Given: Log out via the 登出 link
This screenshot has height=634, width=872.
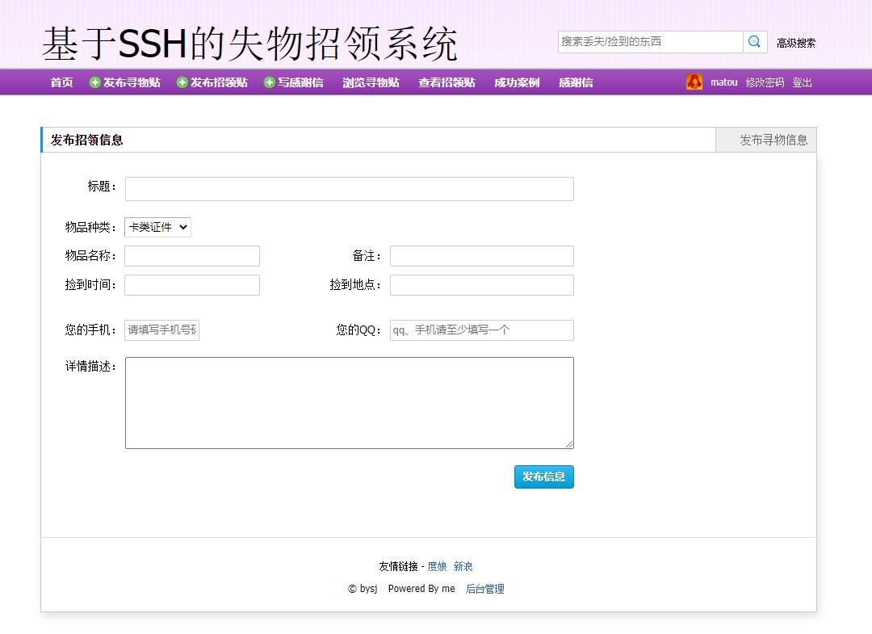Looking at the screenshot, I should 802,82.
